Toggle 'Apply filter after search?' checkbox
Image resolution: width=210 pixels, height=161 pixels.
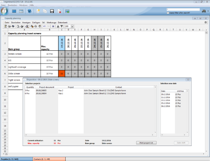click(168, 13)
